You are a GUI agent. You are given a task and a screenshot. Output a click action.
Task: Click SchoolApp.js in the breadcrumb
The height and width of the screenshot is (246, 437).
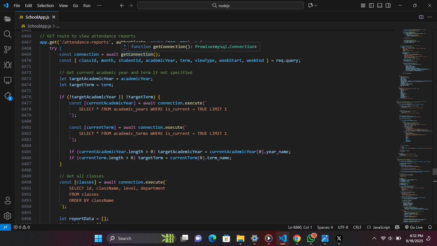pyautogui.click(x=39, y=26)
